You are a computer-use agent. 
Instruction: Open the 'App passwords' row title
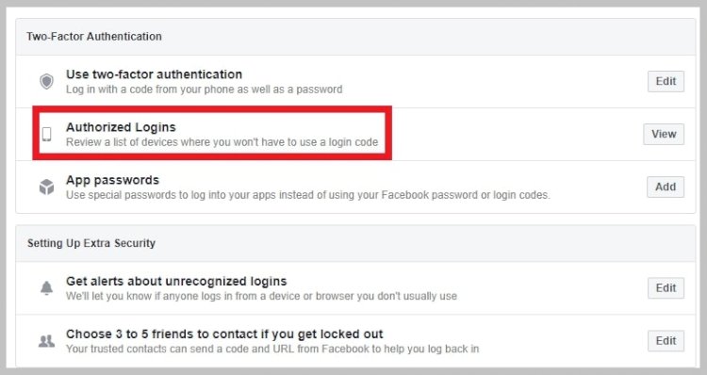113,180
